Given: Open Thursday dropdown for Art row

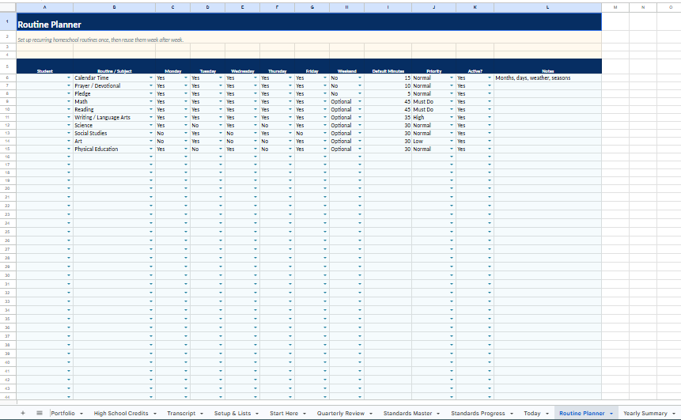Looking at the screenshot, I should [x=290, y=141].
